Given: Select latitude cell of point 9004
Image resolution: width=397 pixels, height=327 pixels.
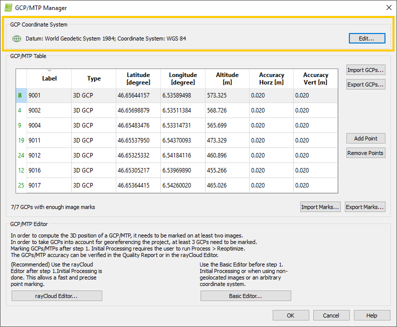Looking at the screenshot, I should point(138,125).
